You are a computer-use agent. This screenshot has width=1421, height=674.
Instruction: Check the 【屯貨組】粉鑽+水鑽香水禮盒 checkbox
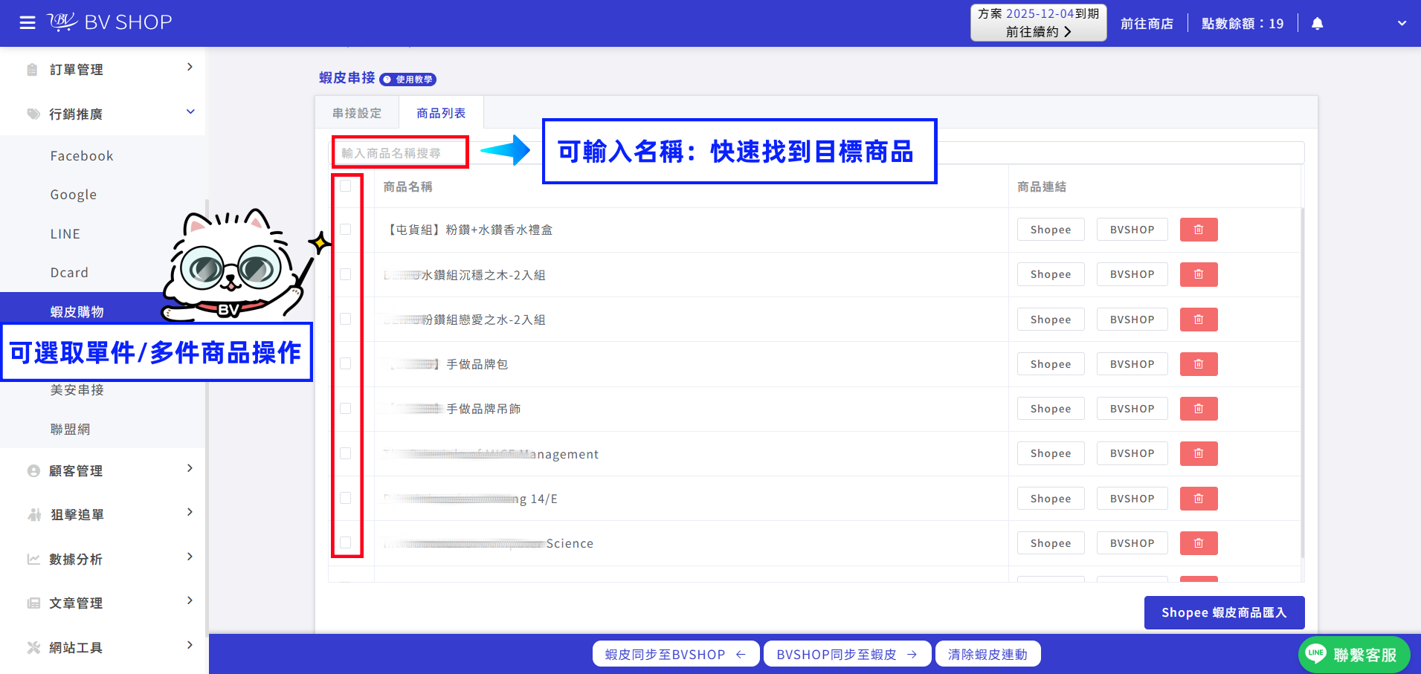(346, 230)
